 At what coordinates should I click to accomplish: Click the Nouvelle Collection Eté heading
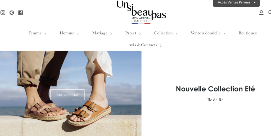click(215, 89)
